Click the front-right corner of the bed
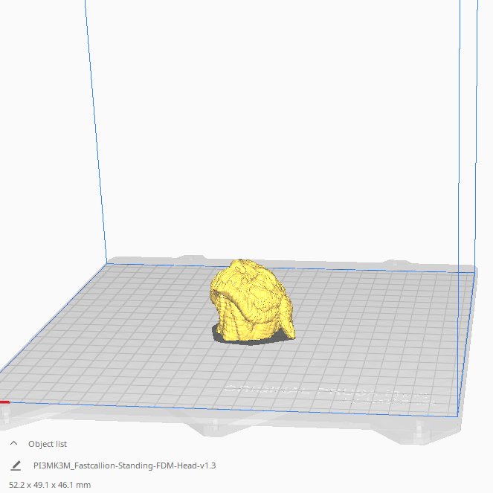Screen dimensions: 493x493 coord(457,416)
